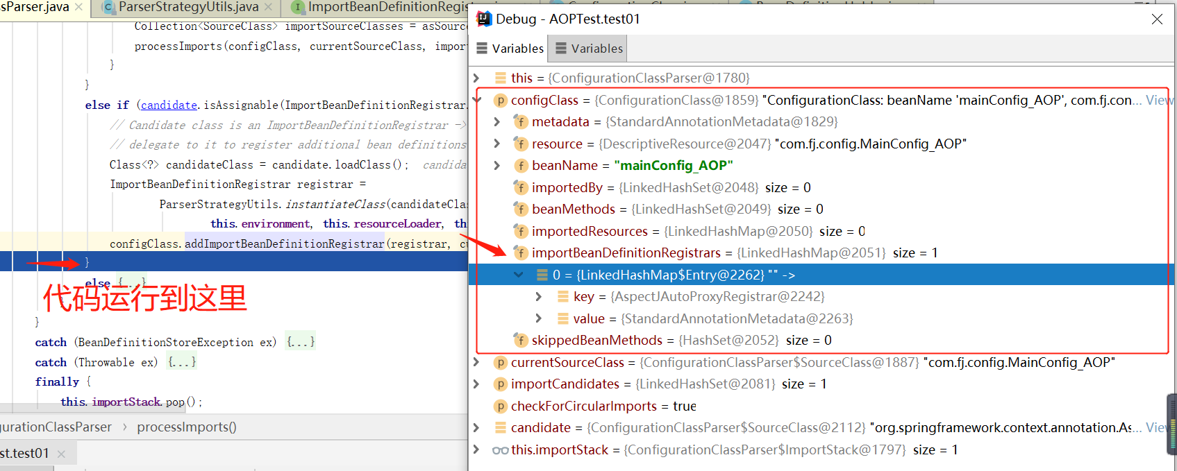Image resolution: width=1177 pixels, height=471 pixels.
Task: Click the skippedBeanMethods field icon
Action: click(x=521, y=340)
